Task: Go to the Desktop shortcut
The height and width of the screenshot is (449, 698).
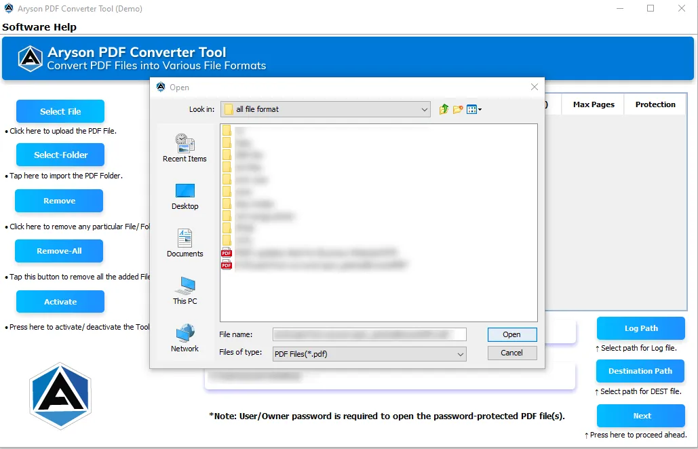Action: [x=185, y=196]
